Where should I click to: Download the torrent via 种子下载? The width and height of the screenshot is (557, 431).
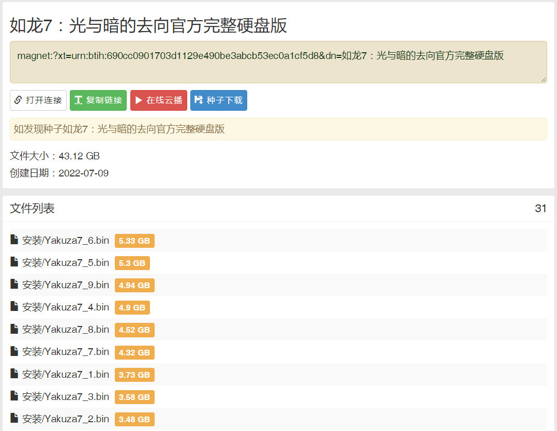(218, 100)
